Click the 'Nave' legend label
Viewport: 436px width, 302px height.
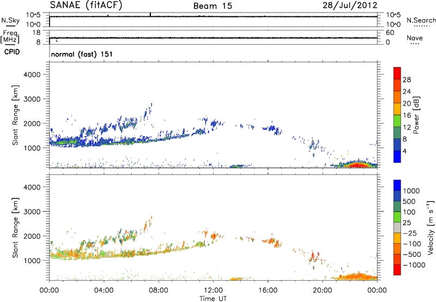pos(415,38)
